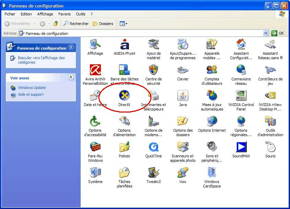The height and width of the screenshot is (209, 290).
Task: Open NVIDIA Control Panel icon
Action: (241, 95)
